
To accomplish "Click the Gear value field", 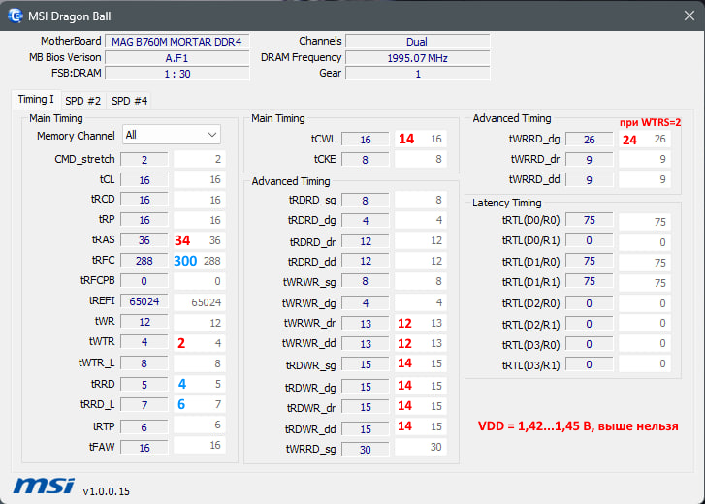I will coord(417,74).
